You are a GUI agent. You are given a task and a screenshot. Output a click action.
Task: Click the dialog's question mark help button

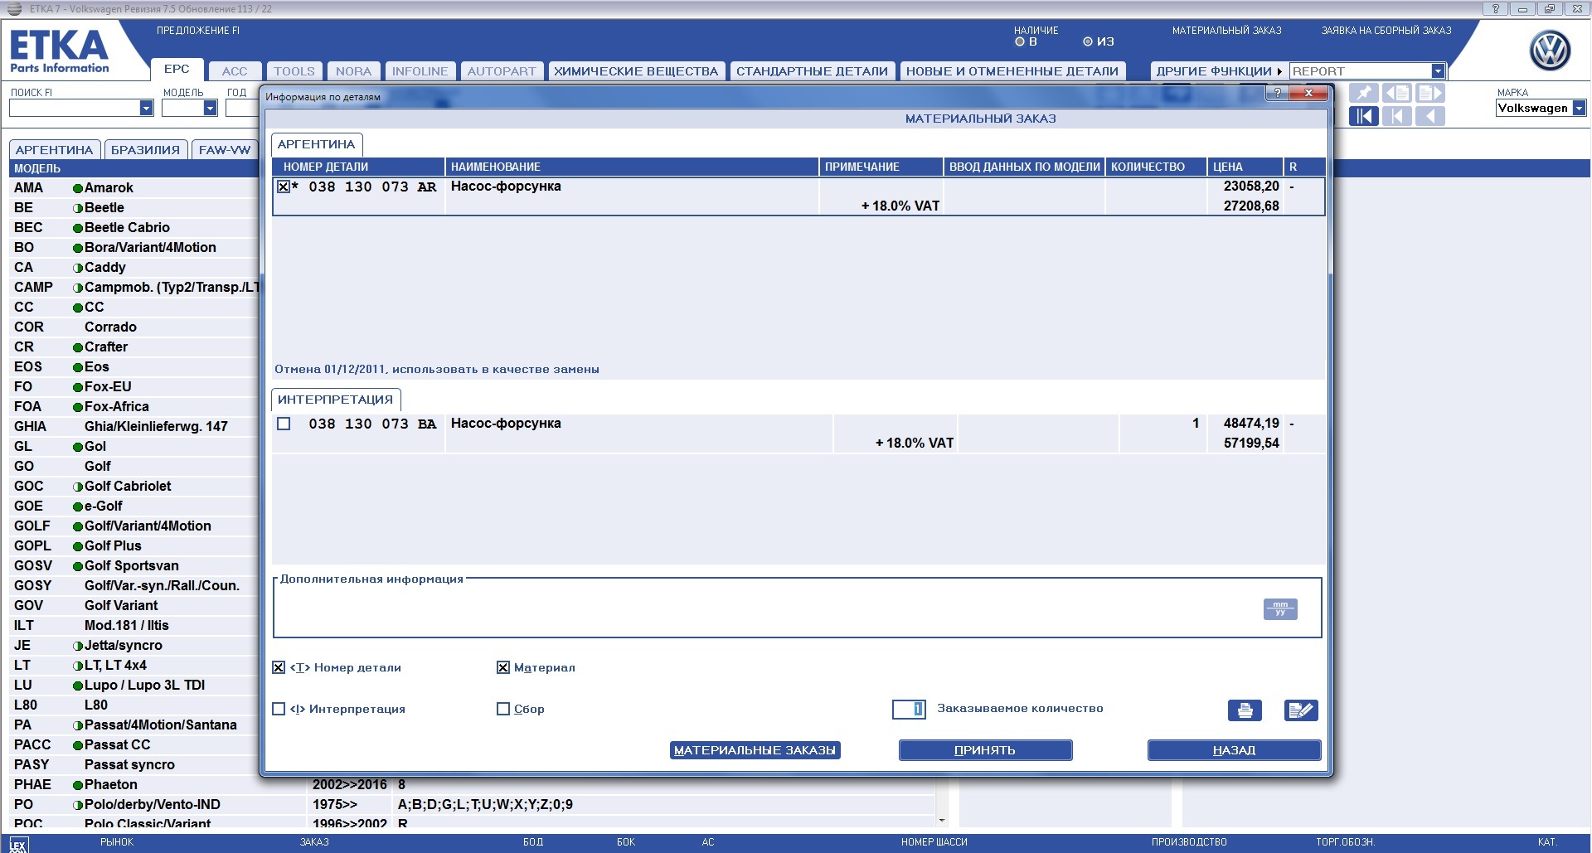(x=1277, y=93)
